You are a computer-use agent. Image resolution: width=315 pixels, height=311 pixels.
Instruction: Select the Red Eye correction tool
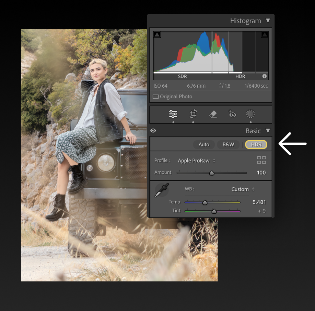tap(232, 114)
